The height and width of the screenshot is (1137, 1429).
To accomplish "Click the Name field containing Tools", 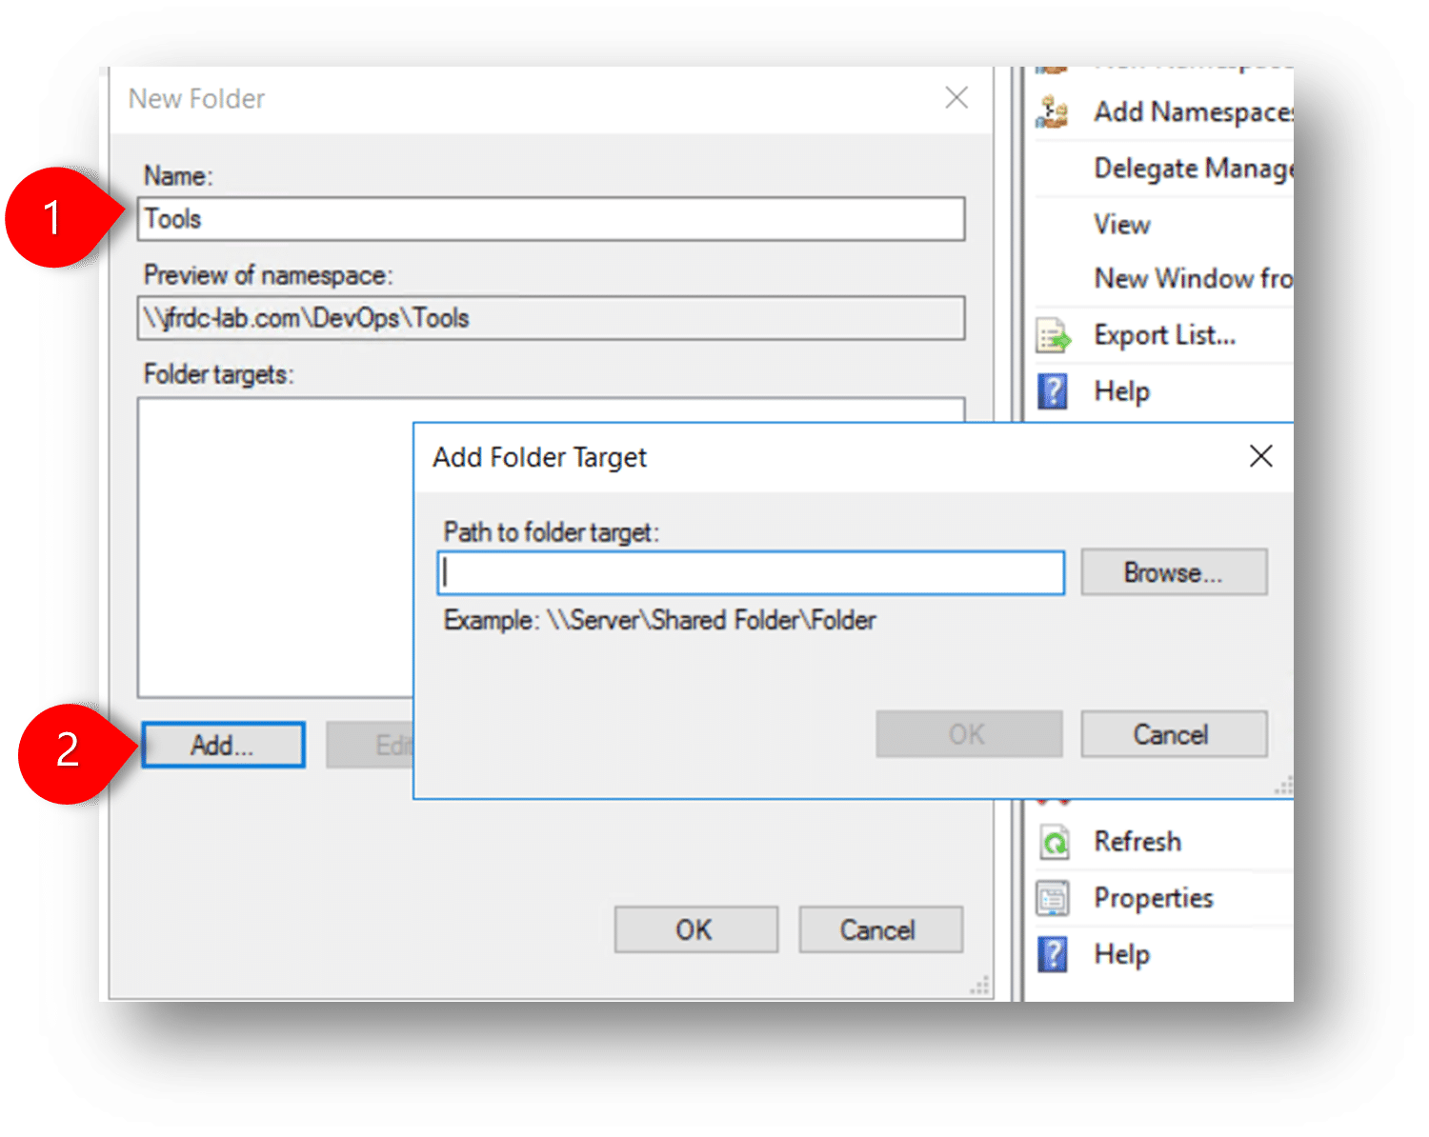I will (553, 218).
